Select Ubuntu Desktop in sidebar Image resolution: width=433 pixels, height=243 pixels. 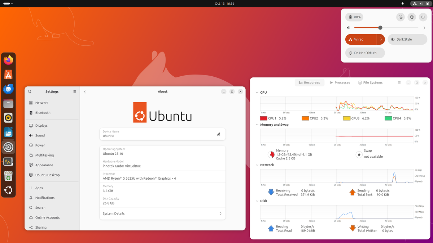click(52, 175)
